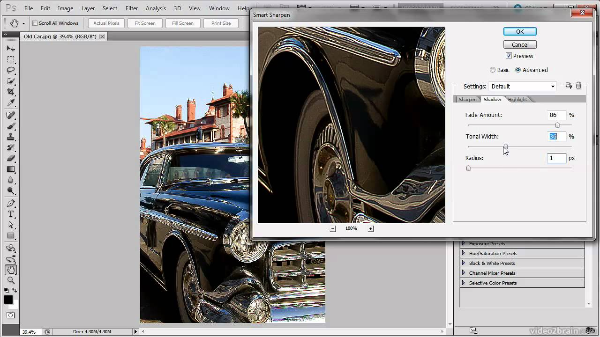Select the Blur tool

pyautogui.click(x=11, y=180)
